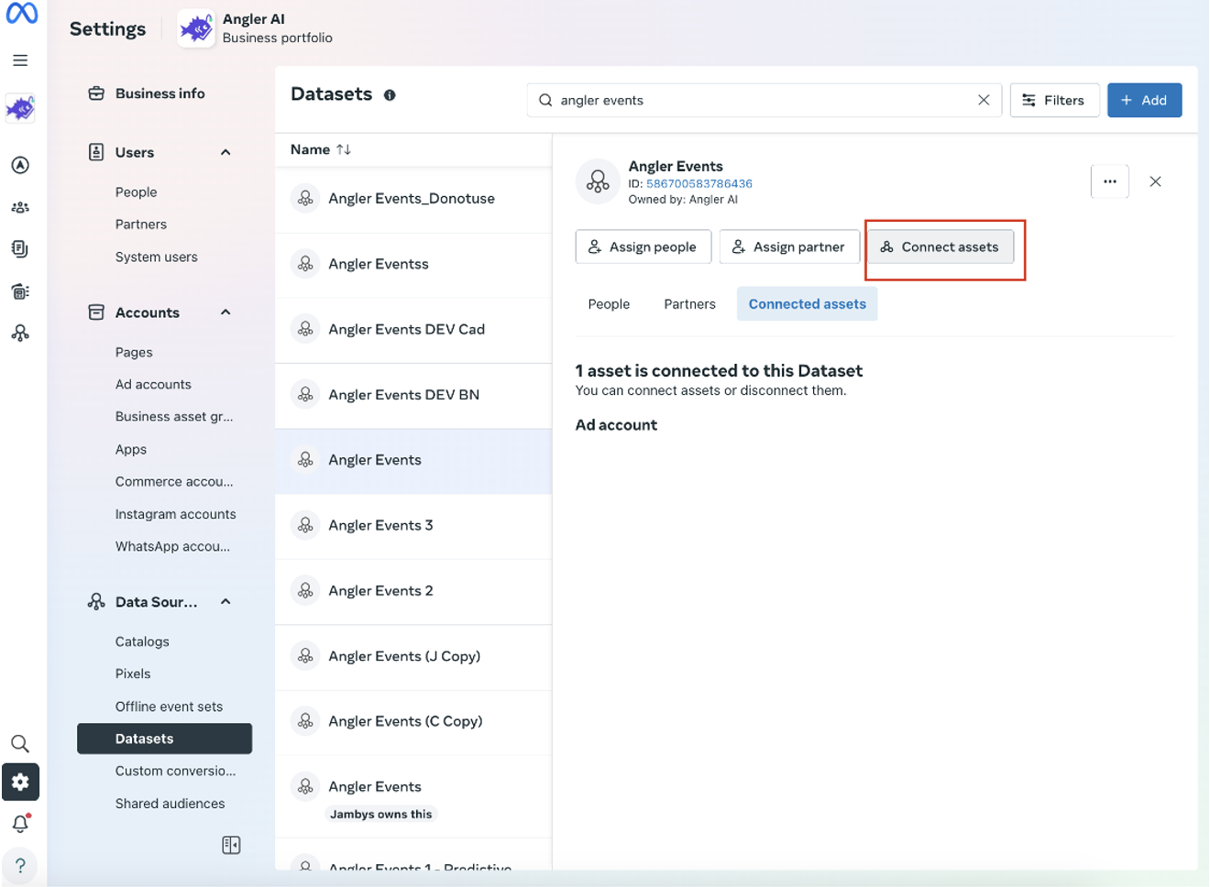Open Pages under Accounts
The height and width of the screenshot is (887, 1210).
click(134, 353)
